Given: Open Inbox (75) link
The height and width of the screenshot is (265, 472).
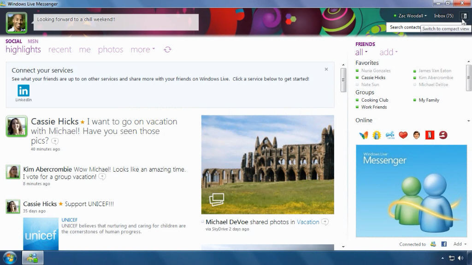Looking at the screenshot, I should [443, 16].
